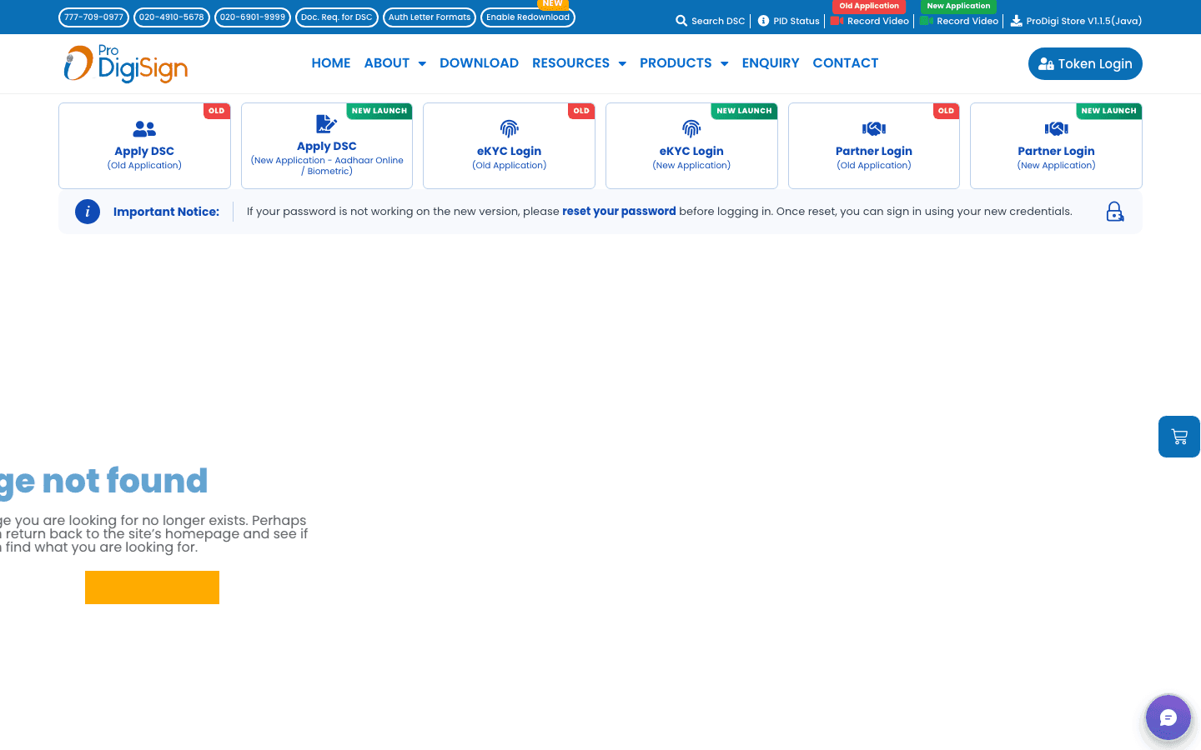
Task: Expand the ABOUT menu arrow
Action: (422, 63)
